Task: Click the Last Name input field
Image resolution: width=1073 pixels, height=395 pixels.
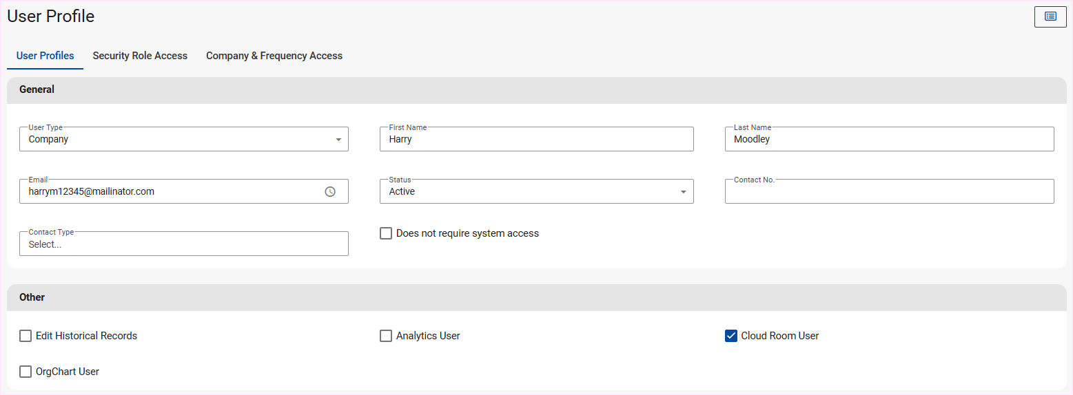Action: coord(889,140)
